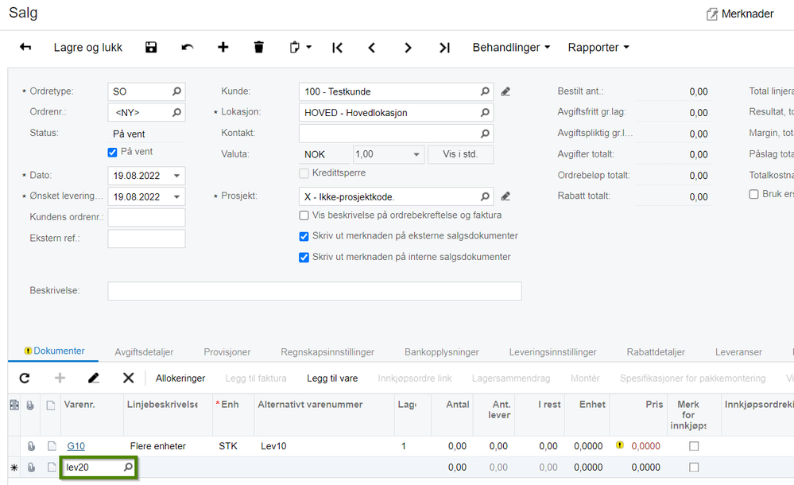Open the G10 item link

76,446
